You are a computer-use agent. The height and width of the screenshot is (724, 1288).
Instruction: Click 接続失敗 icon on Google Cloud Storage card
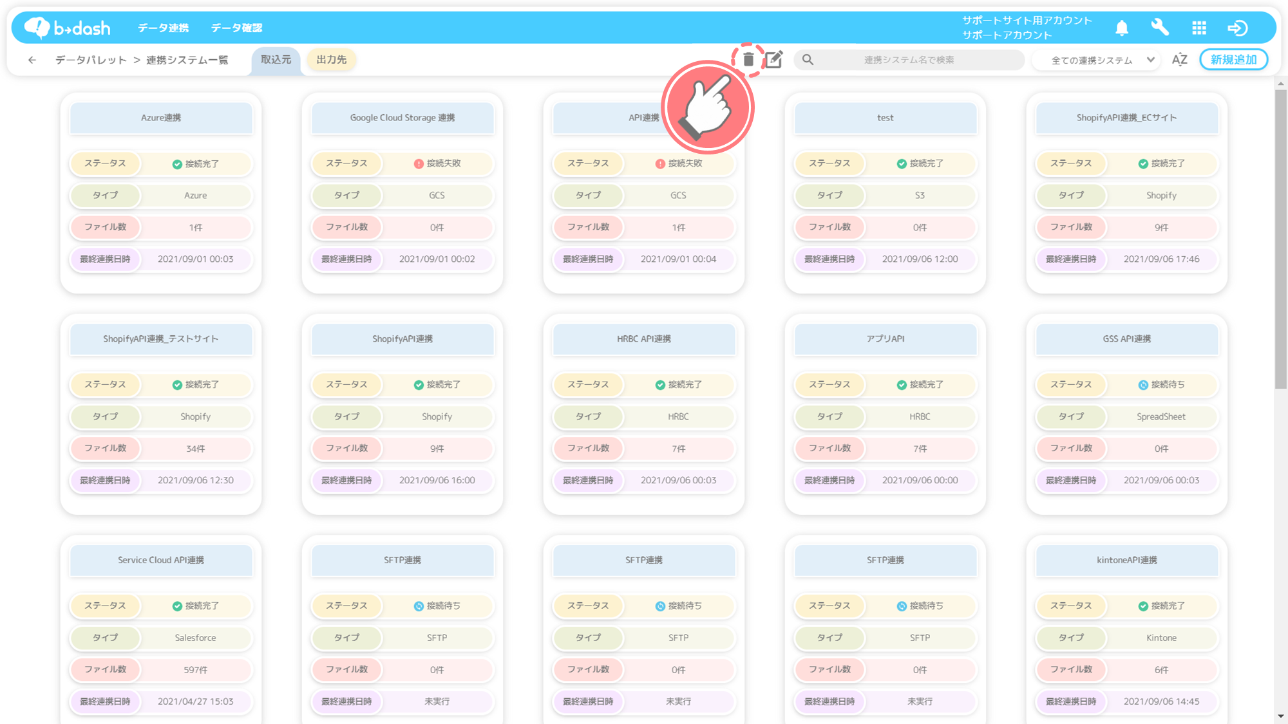tap(419, 163)
